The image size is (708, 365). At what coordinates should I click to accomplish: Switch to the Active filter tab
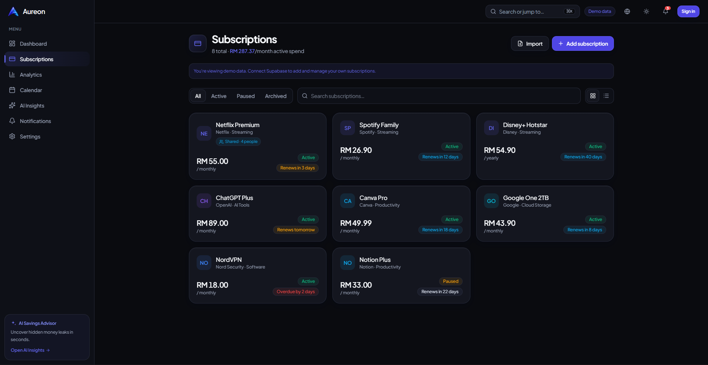point(219,96)
